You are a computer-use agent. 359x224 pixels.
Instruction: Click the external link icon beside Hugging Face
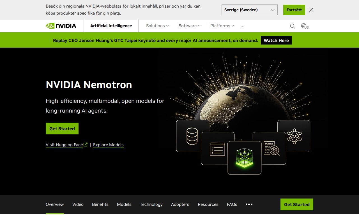tap(86, 144)
